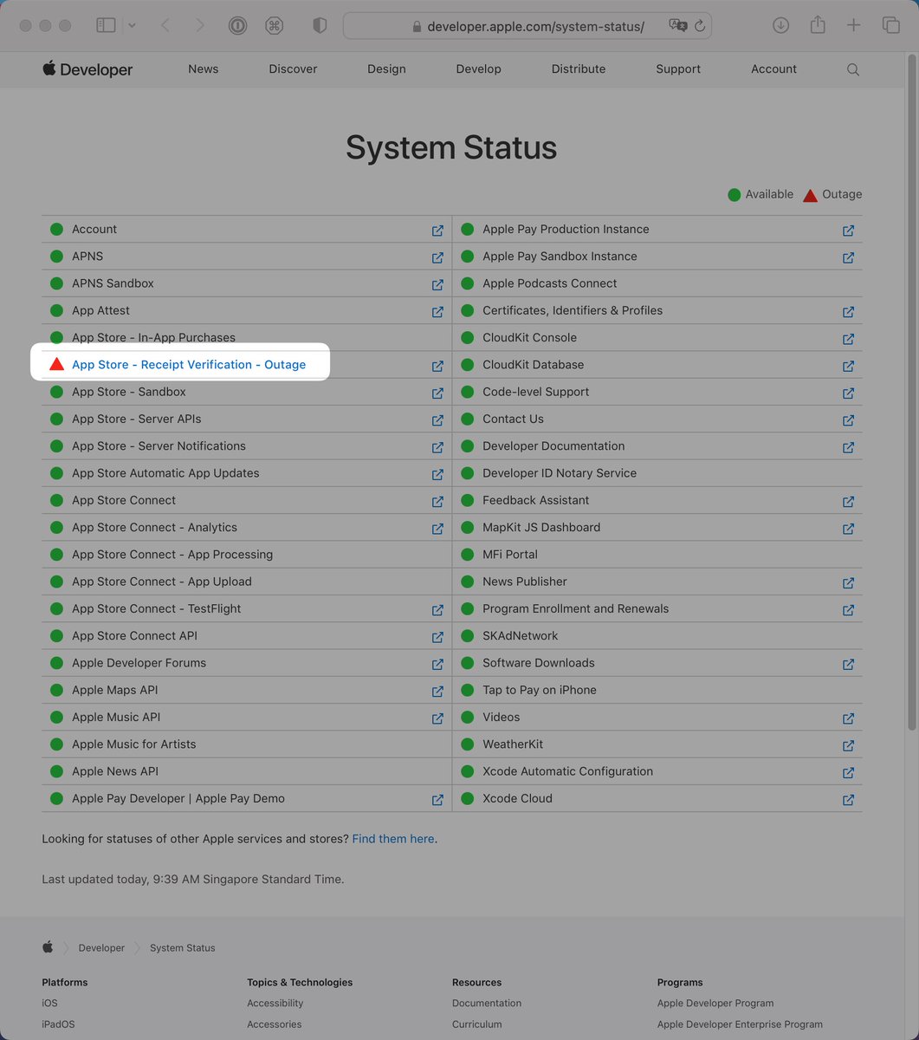Select the Last updated timestamp text
Screen dimensions: 919x1040
pyautogui.click(x=193, y=879)
